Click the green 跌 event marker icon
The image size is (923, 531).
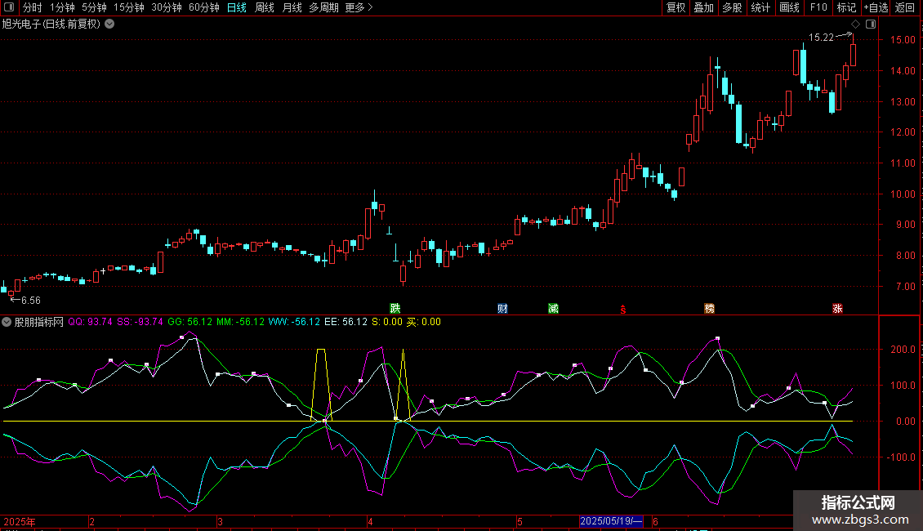395,308
